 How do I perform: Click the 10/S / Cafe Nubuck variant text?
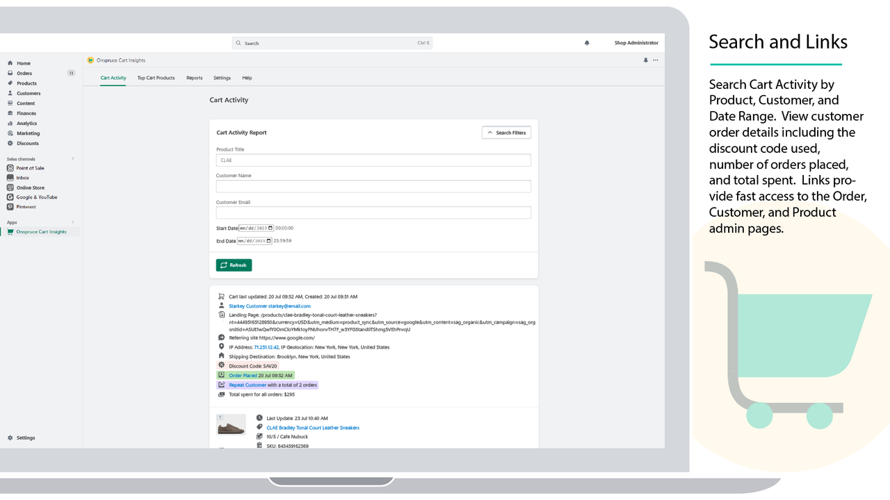[x=287, y=437]
